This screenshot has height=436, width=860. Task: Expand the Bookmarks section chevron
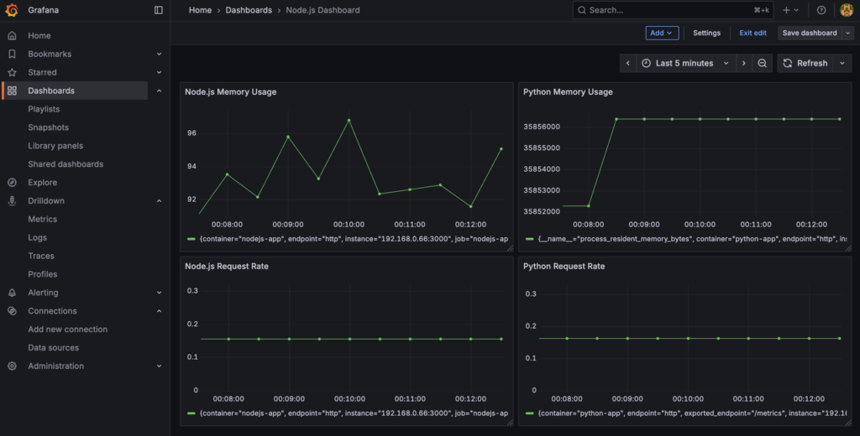tap(159, 54)
